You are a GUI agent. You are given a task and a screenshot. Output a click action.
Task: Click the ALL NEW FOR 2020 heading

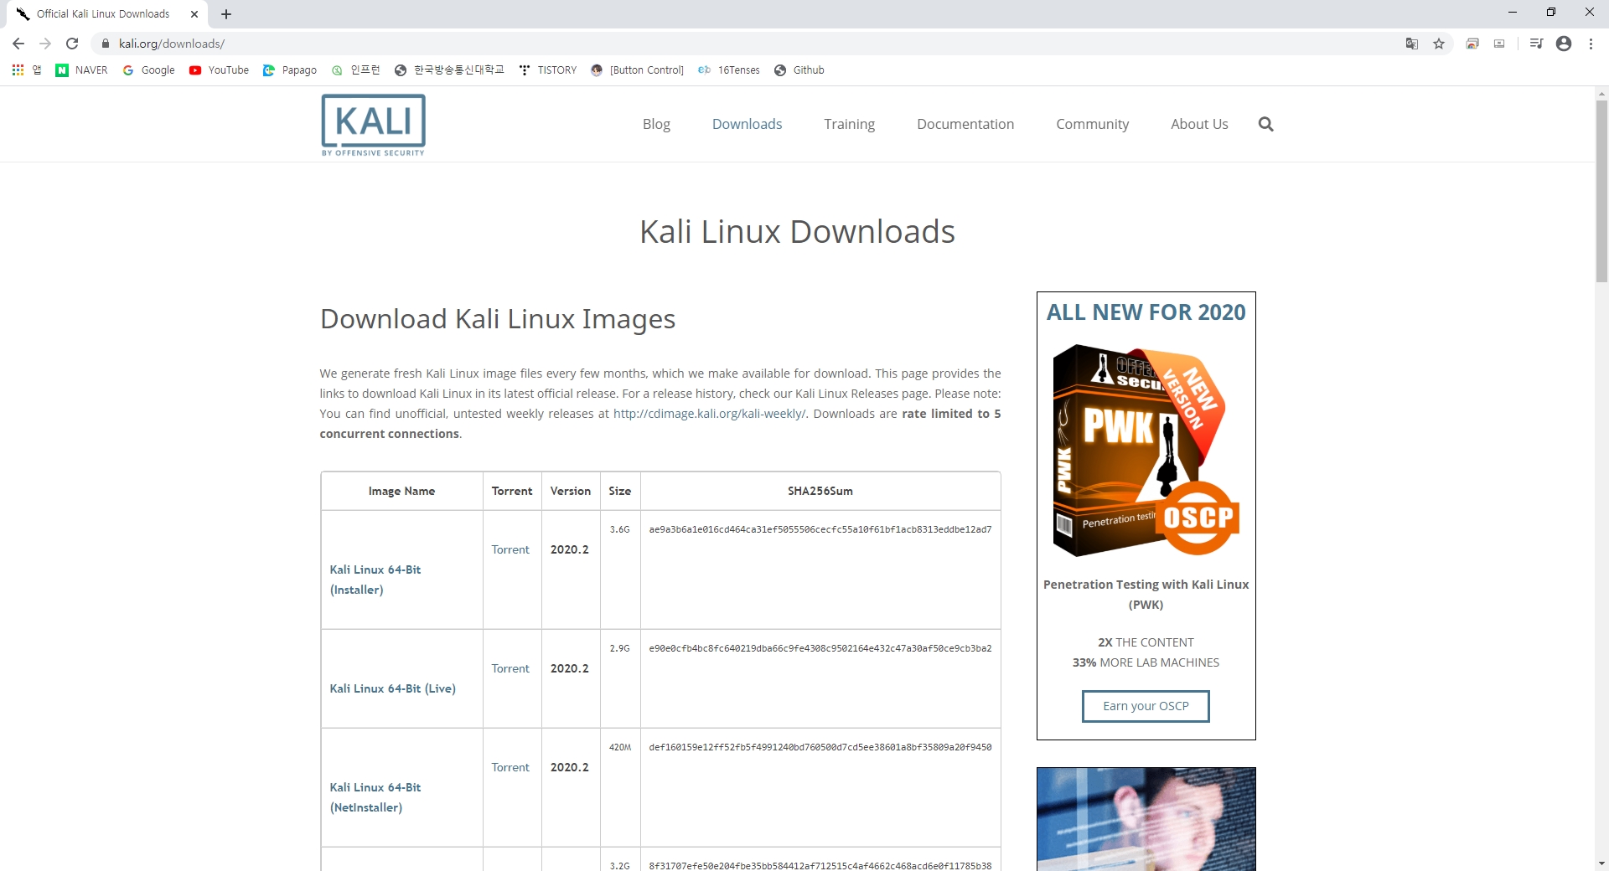pos(1146,312)
